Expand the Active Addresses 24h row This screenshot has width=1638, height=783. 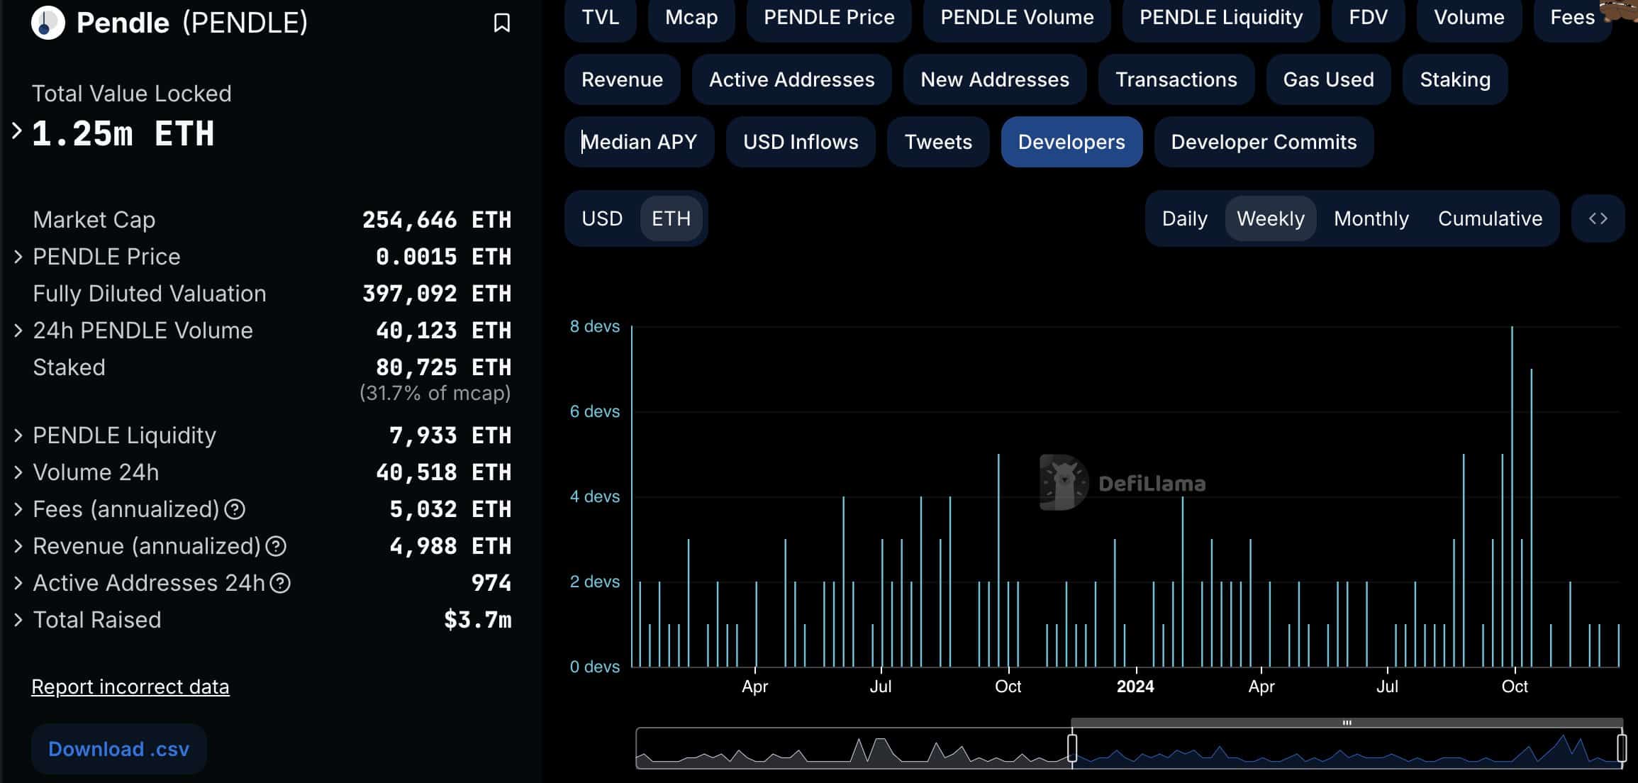pyautogui.click(x=18, y=583)
